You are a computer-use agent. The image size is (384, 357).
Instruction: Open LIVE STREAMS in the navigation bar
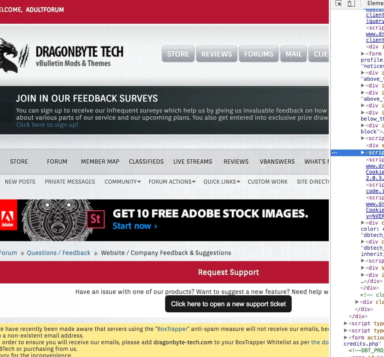pyautogui.click(x=193, y=162)
